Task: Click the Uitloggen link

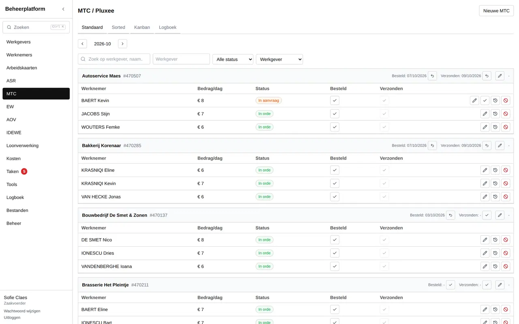Action: coord(12,318)
